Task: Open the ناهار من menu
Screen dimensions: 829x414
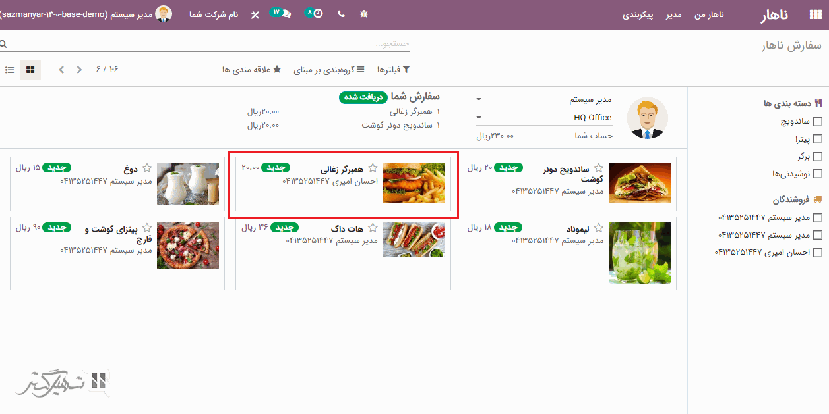Action: [x=709, y=14]
